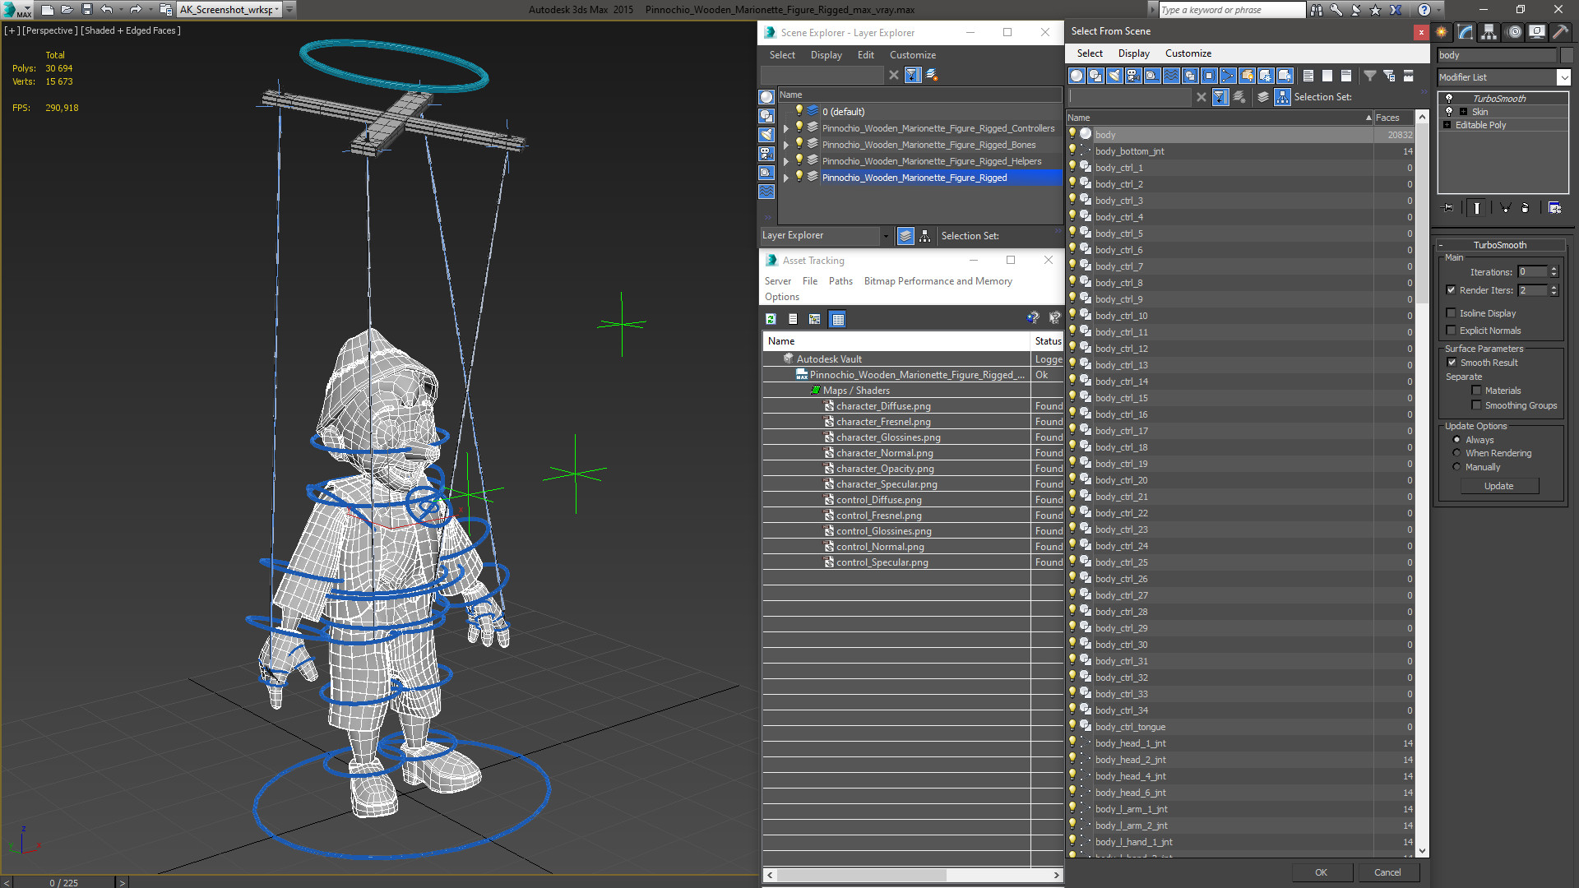Expand the Pinnochio Rigged_Bones layer

[786, 145]
